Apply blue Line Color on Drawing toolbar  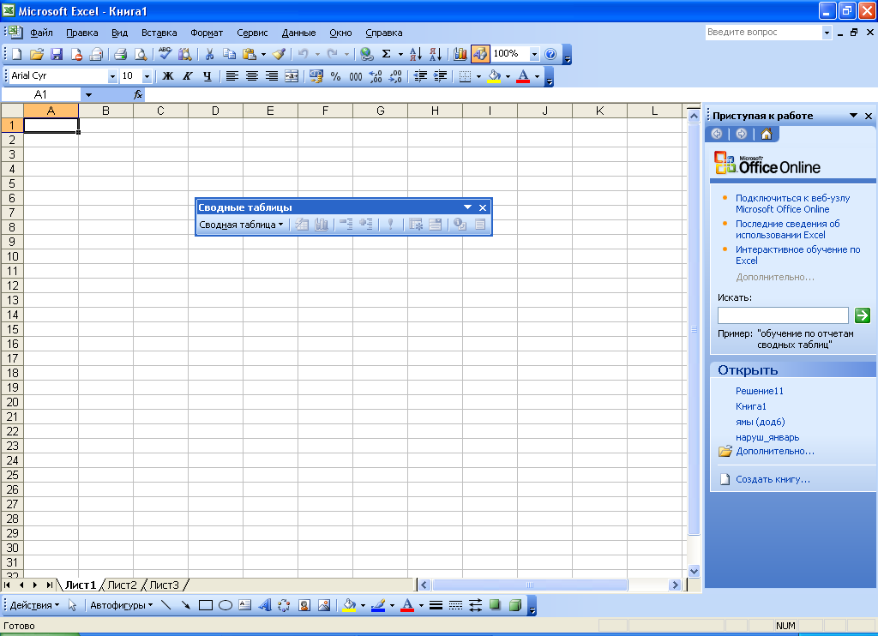378,605
